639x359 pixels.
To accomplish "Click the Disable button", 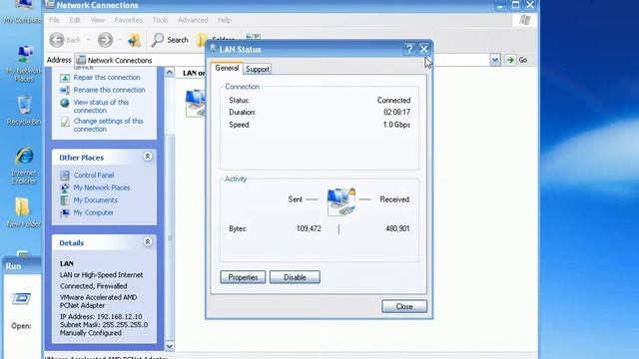I will coord(295,277).
